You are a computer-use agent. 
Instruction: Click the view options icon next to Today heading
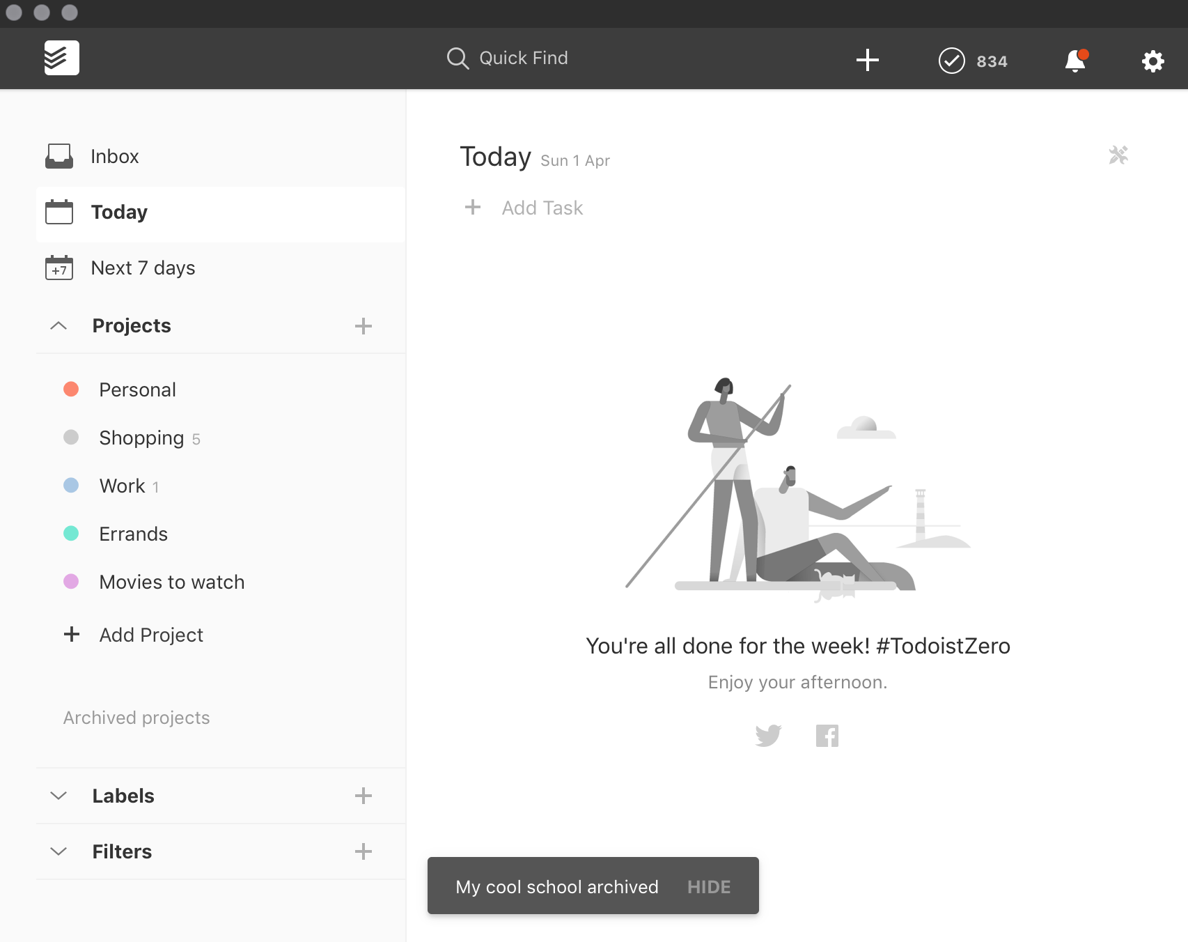point(1118,155)
